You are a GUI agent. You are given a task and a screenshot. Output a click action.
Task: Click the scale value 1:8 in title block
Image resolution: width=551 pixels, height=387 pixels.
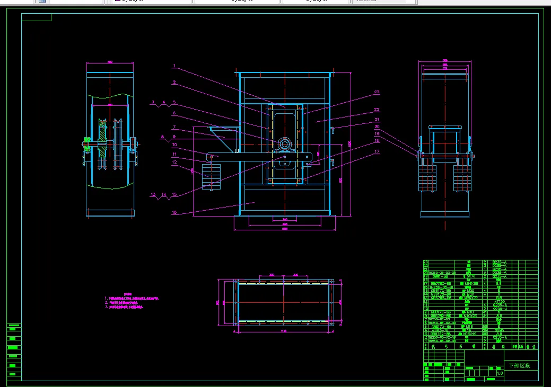click(500, 373)
